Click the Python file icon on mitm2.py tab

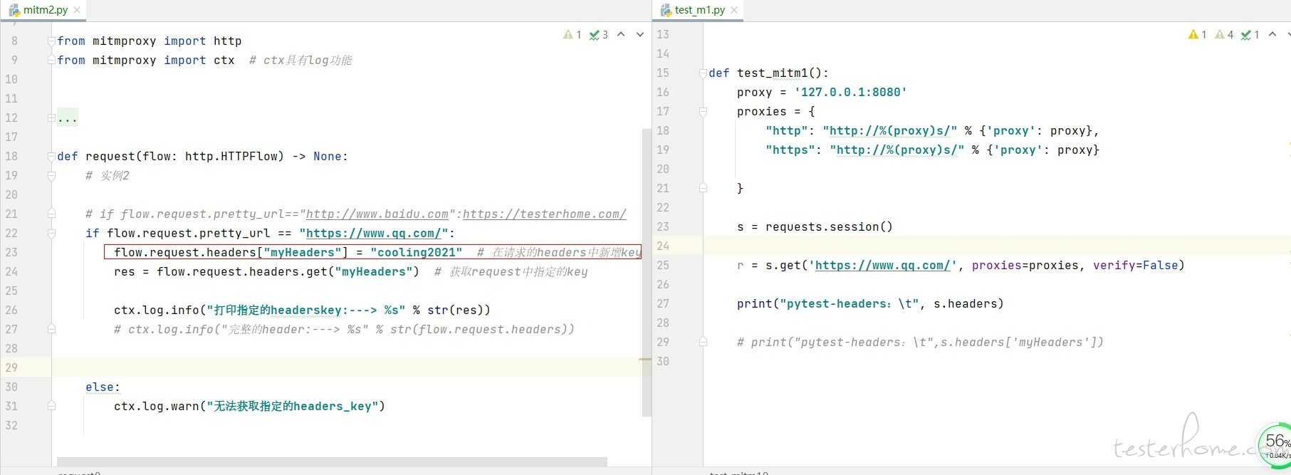click(x=14, y=10)
